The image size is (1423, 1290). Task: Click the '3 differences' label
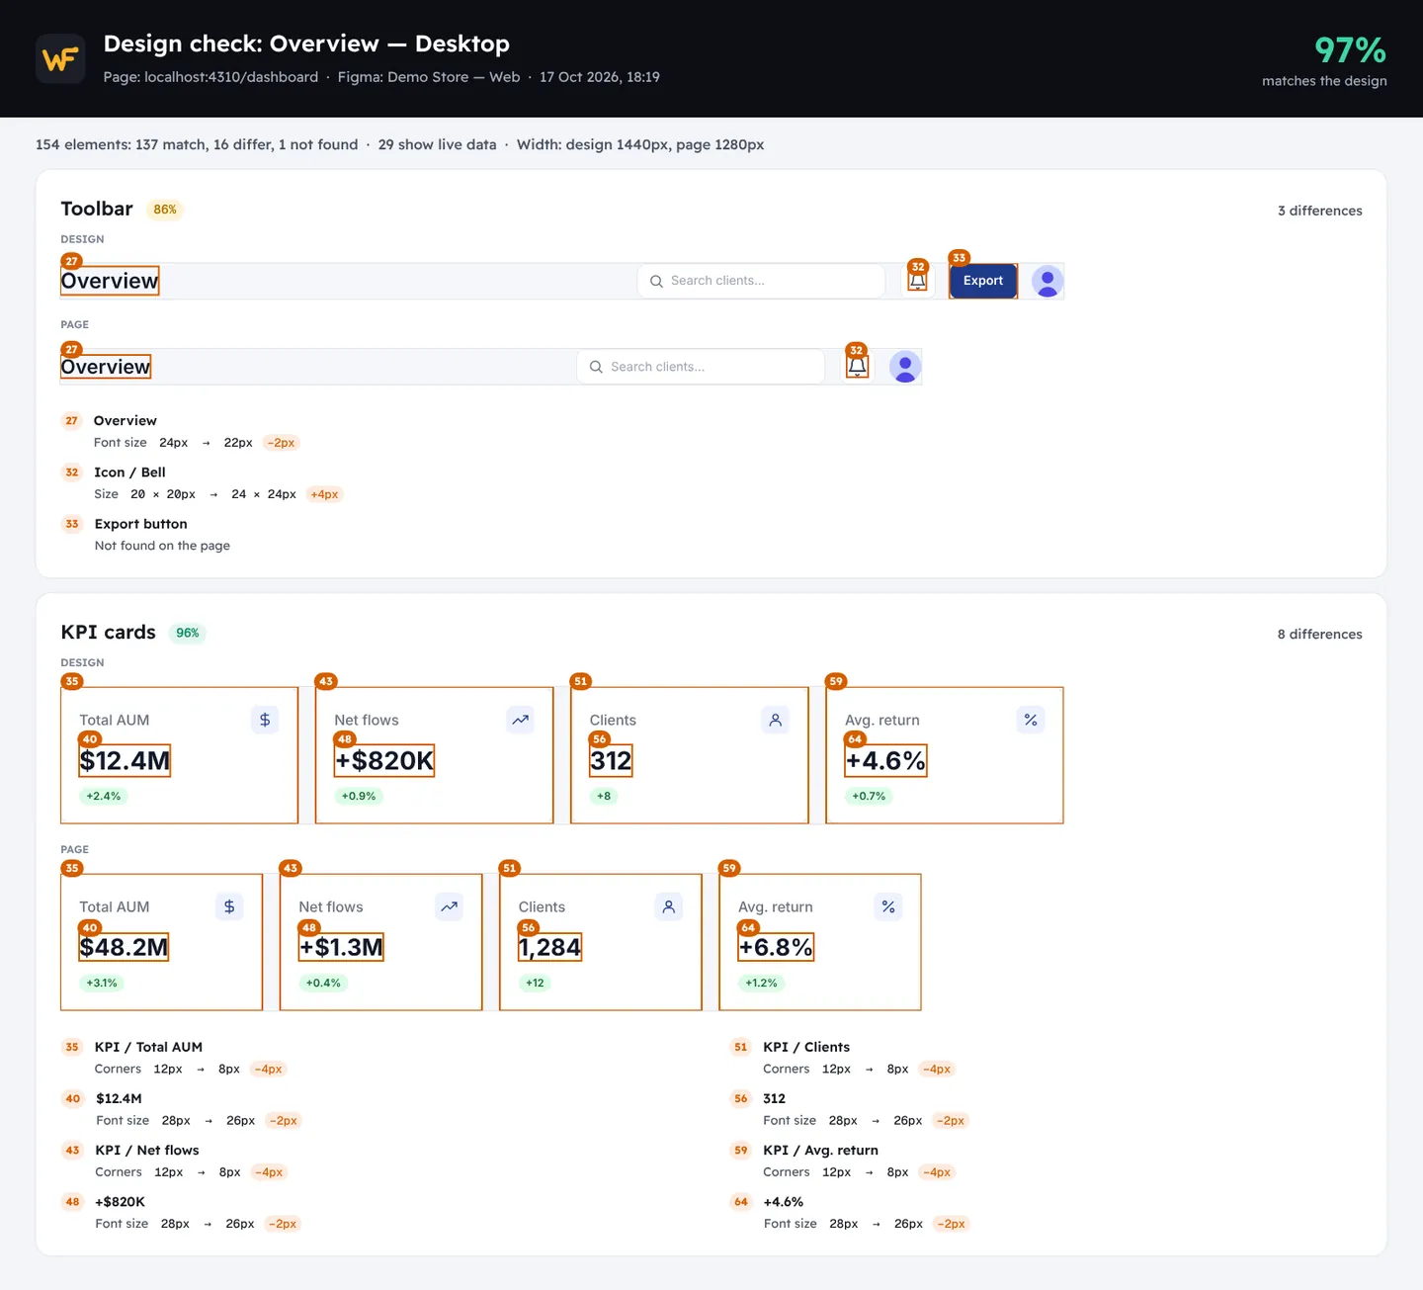click(x=1319, y=211)
